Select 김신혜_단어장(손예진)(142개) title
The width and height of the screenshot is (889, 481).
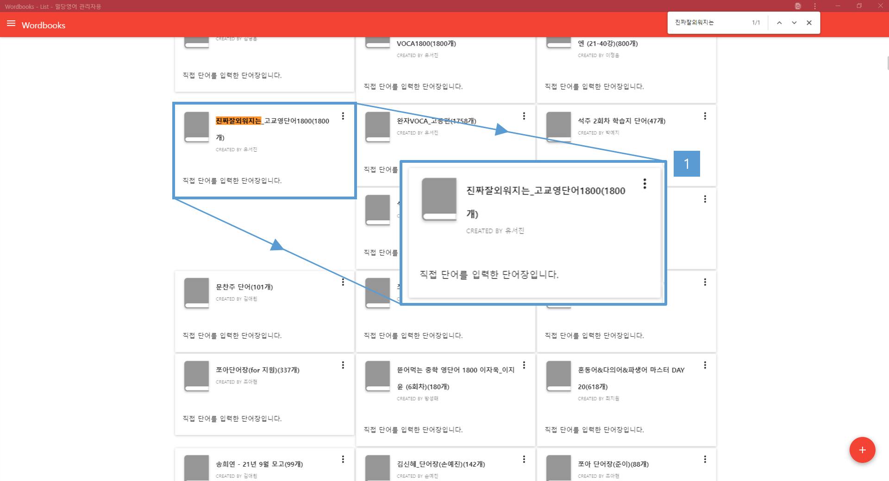click(441, 464)
